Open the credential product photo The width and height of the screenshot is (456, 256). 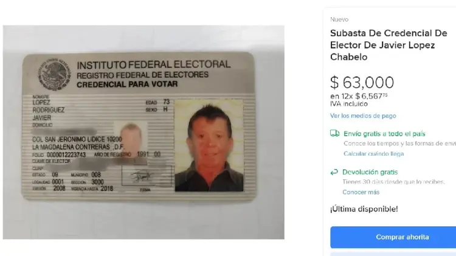pos(143,132)
